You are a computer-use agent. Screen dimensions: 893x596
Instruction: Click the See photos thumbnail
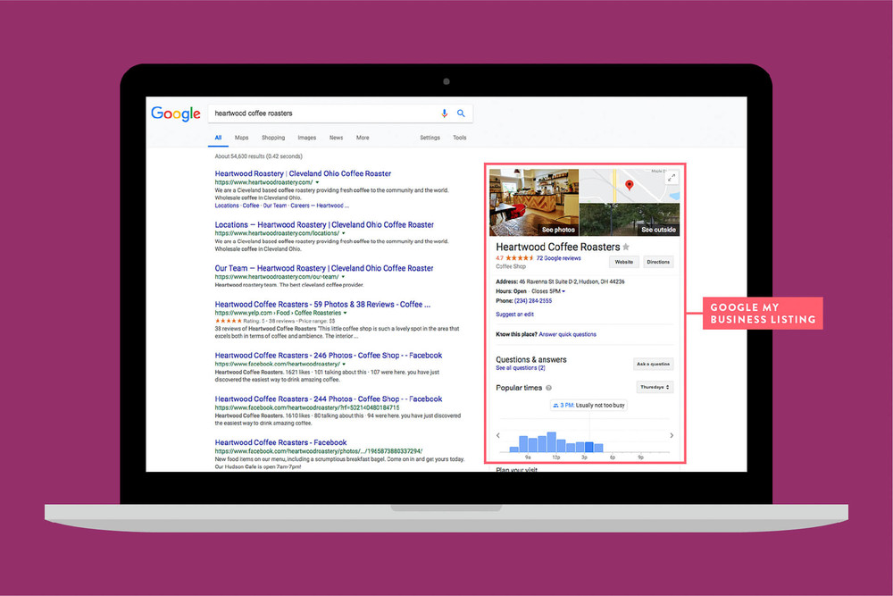point(534,202)
